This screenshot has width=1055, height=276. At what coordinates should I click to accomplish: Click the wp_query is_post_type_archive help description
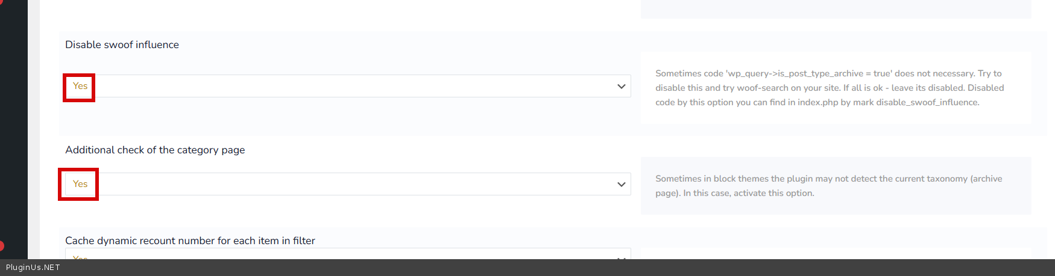tap(829, 88)
